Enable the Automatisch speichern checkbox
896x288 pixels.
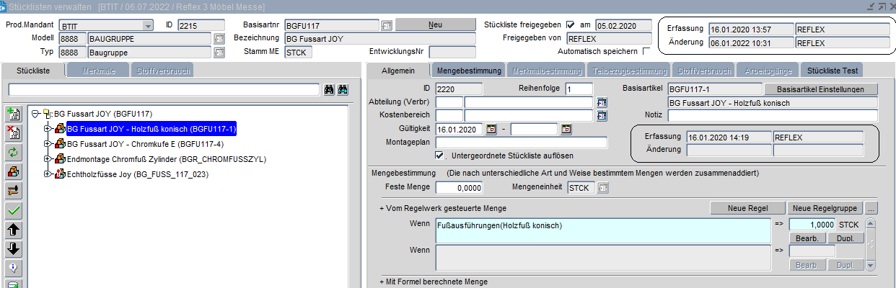[x=646, y=51]
